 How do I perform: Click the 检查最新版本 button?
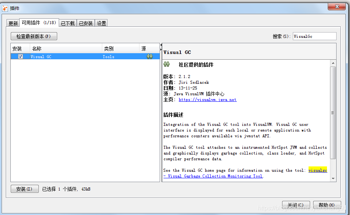coord(34,36)
